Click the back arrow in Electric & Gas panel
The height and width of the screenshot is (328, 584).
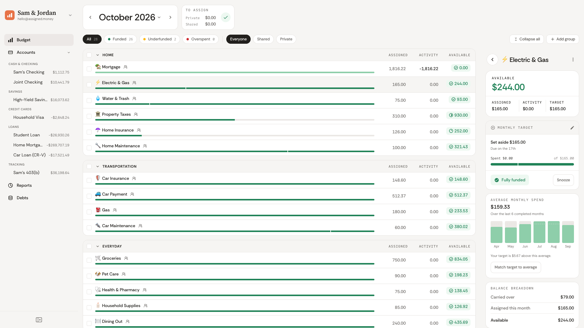[x=492, y=60]
